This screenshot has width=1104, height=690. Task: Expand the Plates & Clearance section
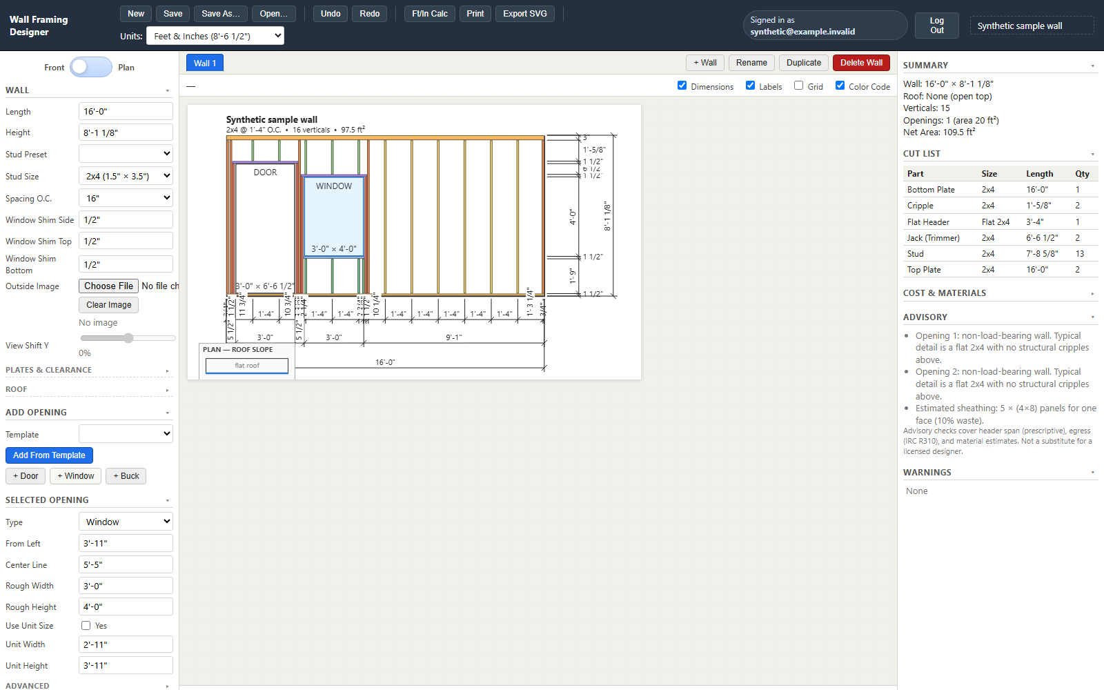pyautogui.click(x=88, y=371)
